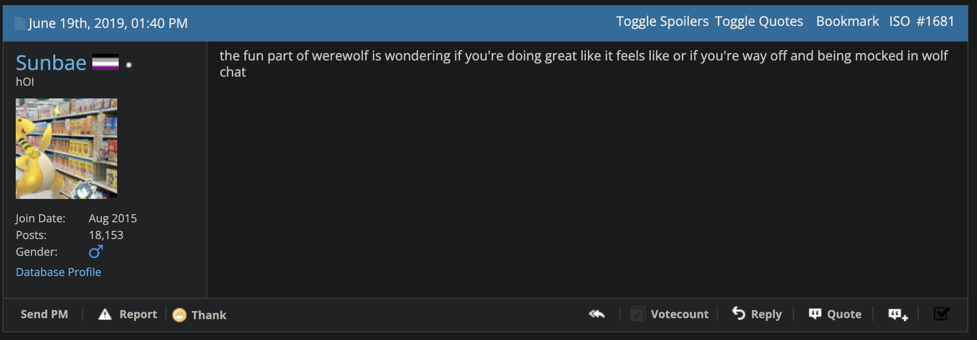Open ISO view for this user

pyautogui.click(x=899, y=21)
